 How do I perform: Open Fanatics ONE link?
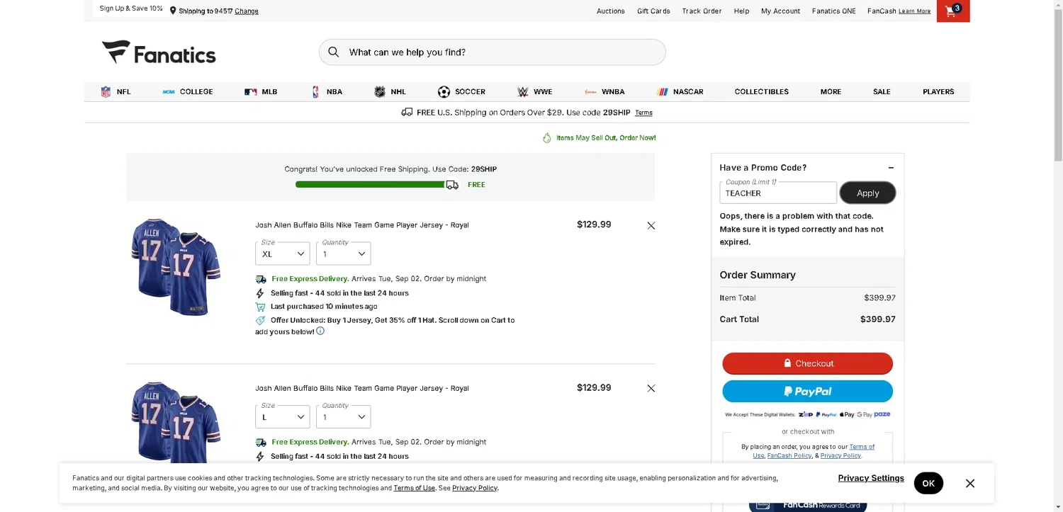click(833, 11)
